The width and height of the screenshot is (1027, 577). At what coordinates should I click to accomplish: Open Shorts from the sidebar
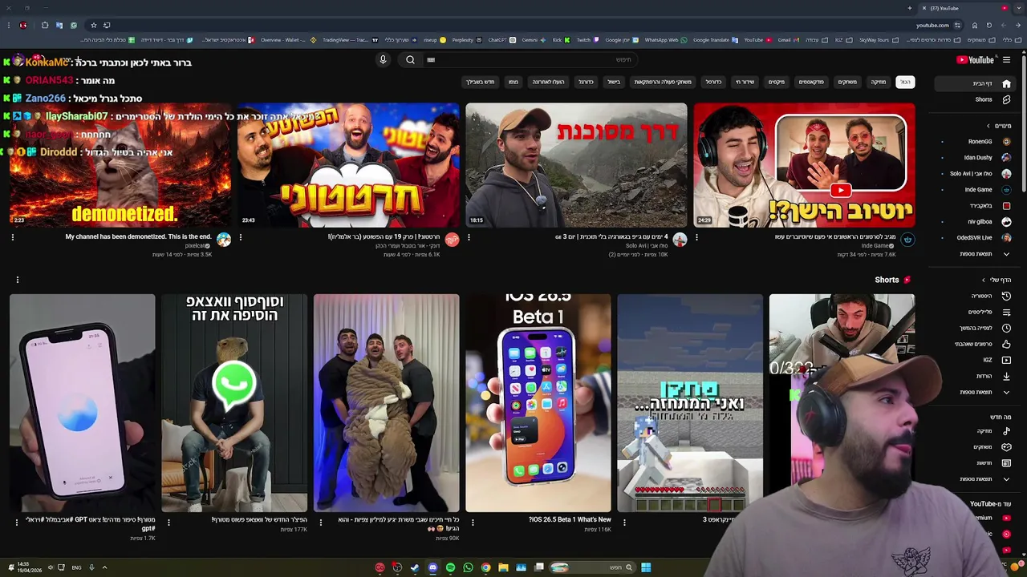[973, 99]
